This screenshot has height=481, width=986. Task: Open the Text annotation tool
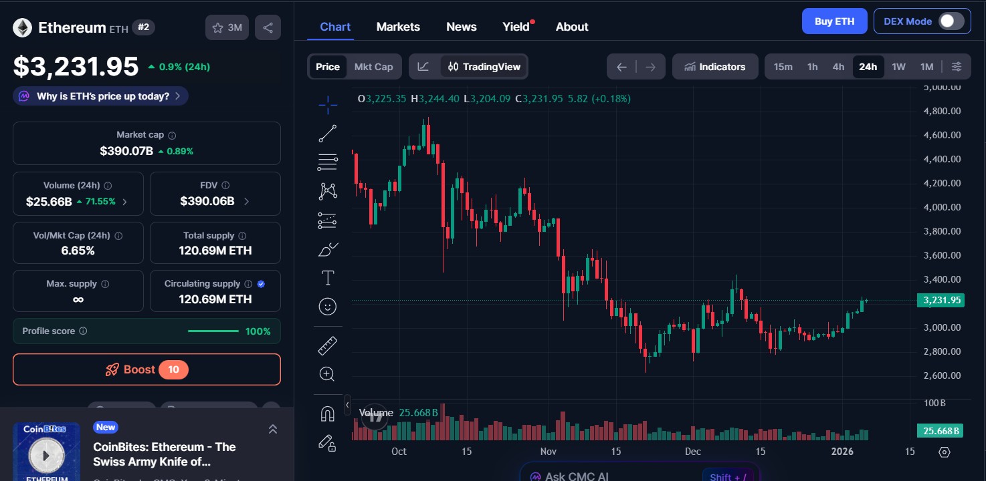(327, 277)
